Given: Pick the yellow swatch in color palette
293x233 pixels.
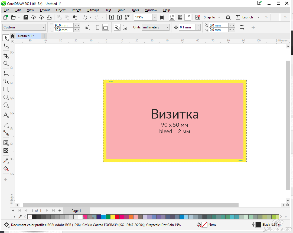Looking at the screenshot, I should [113, 217].
